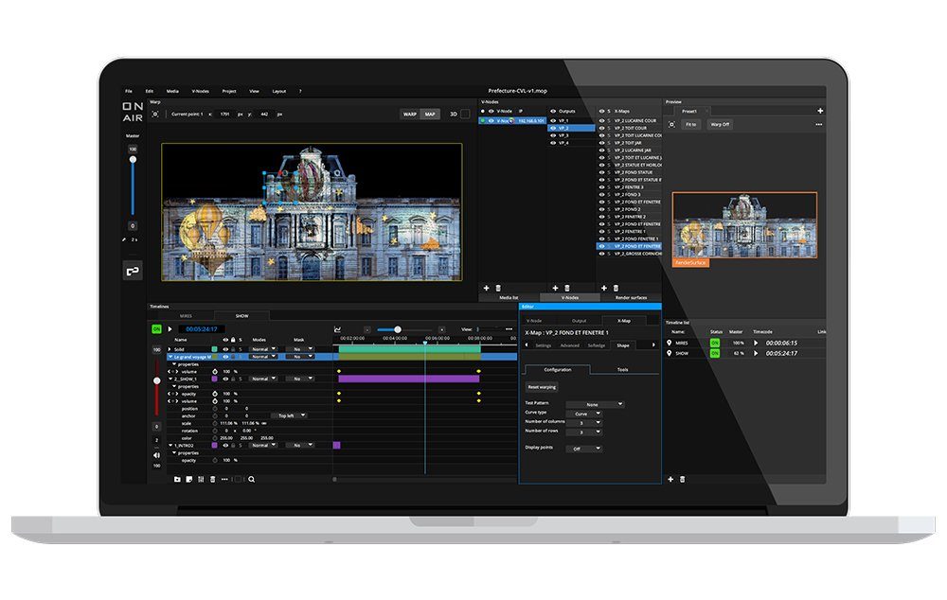Click the speaker volume icon left of the timeline
Screen dimensions: 947x600
coord(156,455)
